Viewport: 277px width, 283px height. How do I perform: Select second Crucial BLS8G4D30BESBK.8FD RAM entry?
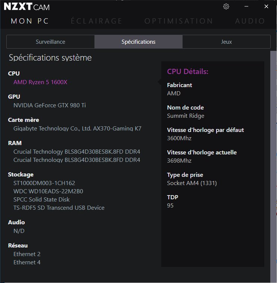coord(77,160)
